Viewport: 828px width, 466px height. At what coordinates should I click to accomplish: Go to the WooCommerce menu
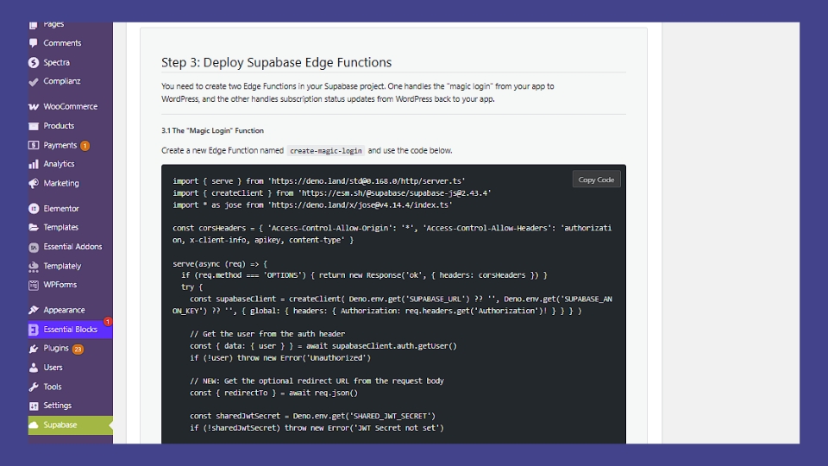pyautogui.click(x=70, y=107)
